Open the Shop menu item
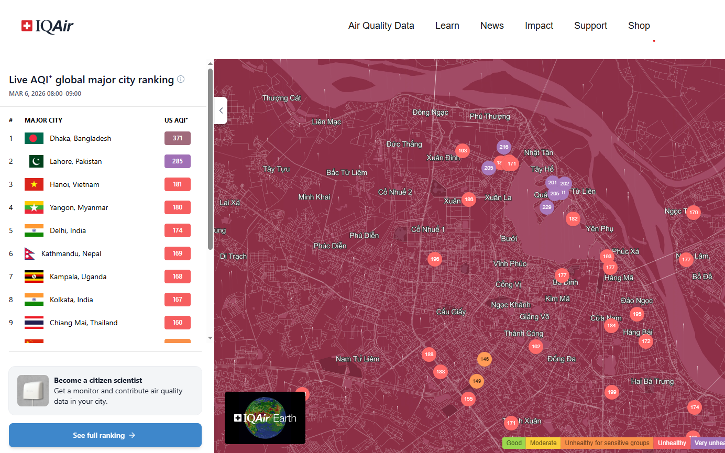This screenshot has width=725, height=453. 639,26
